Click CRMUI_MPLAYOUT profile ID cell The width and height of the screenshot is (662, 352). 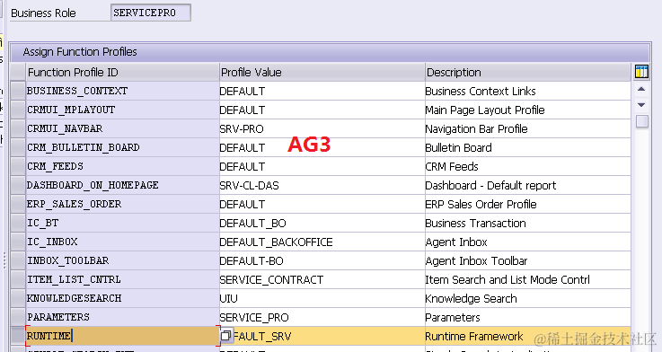[x=122, y=110]
